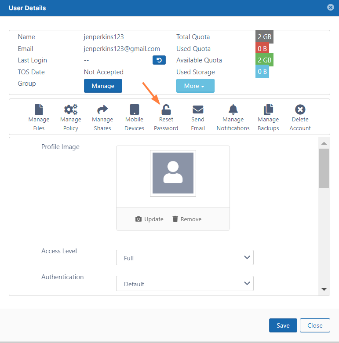The image size is (339, 343).
Task: Click Reset Password unlock icon
Action: (x=166, y=109)
